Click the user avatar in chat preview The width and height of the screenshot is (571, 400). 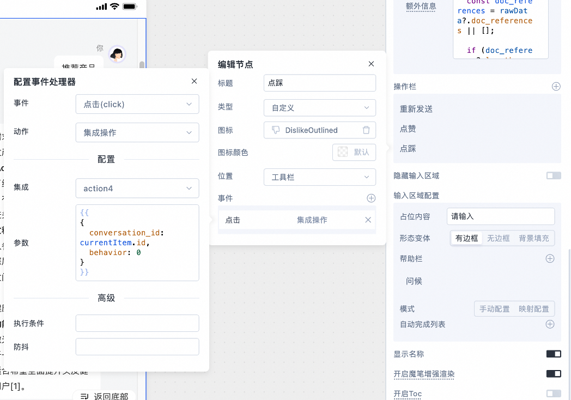pyautogui.click(x=117, y=54)
